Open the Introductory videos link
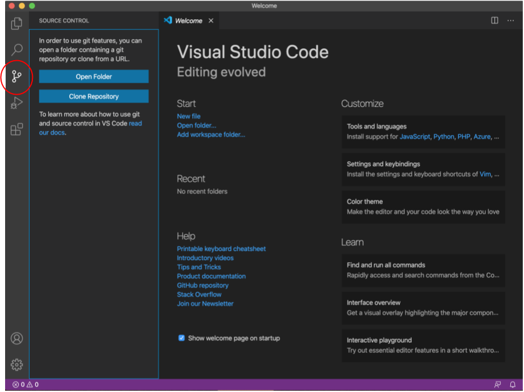This screenshot has height=392, width=524. [x=205, y=258]
